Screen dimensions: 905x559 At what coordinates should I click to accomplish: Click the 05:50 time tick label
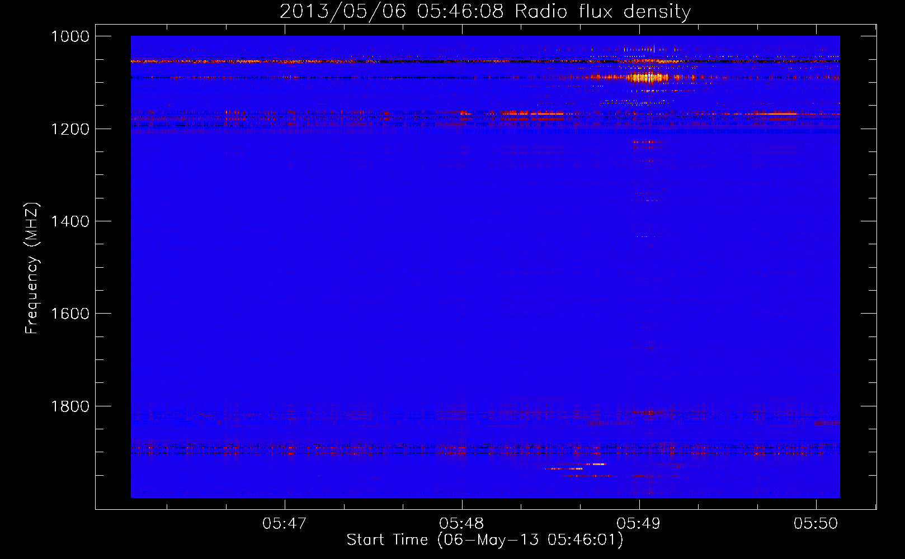(x=816, y=524)
